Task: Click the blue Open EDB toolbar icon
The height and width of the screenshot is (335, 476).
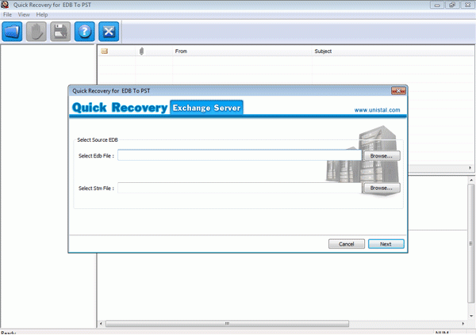Action: click(13, 32)
